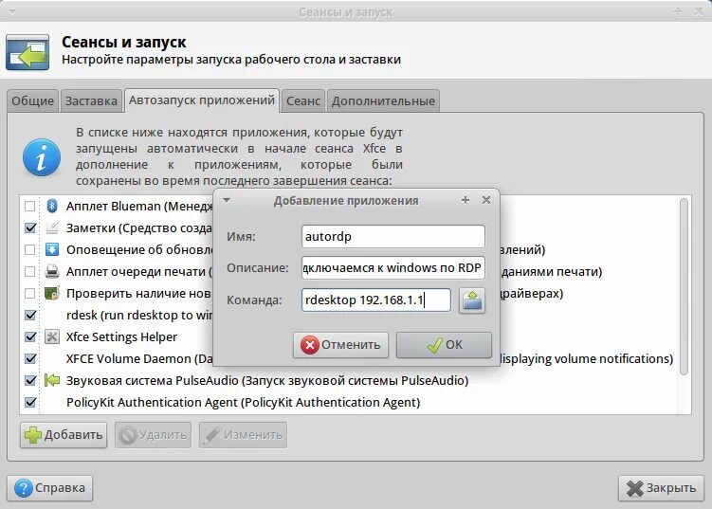This screenshot has width=712, height=509.
Task: Click the Отменить button
Action: point(340,345)
